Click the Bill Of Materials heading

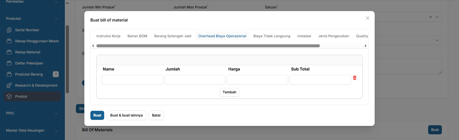point(97,130)
